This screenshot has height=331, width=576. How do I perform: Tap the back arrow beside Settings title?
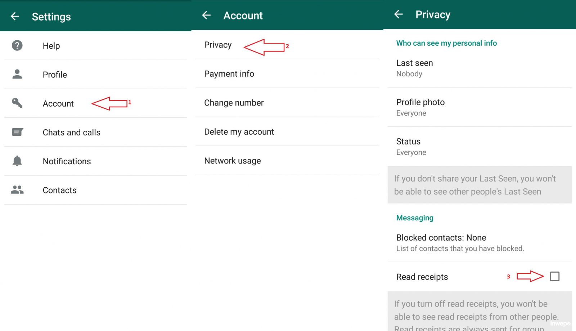pos(15,16)
